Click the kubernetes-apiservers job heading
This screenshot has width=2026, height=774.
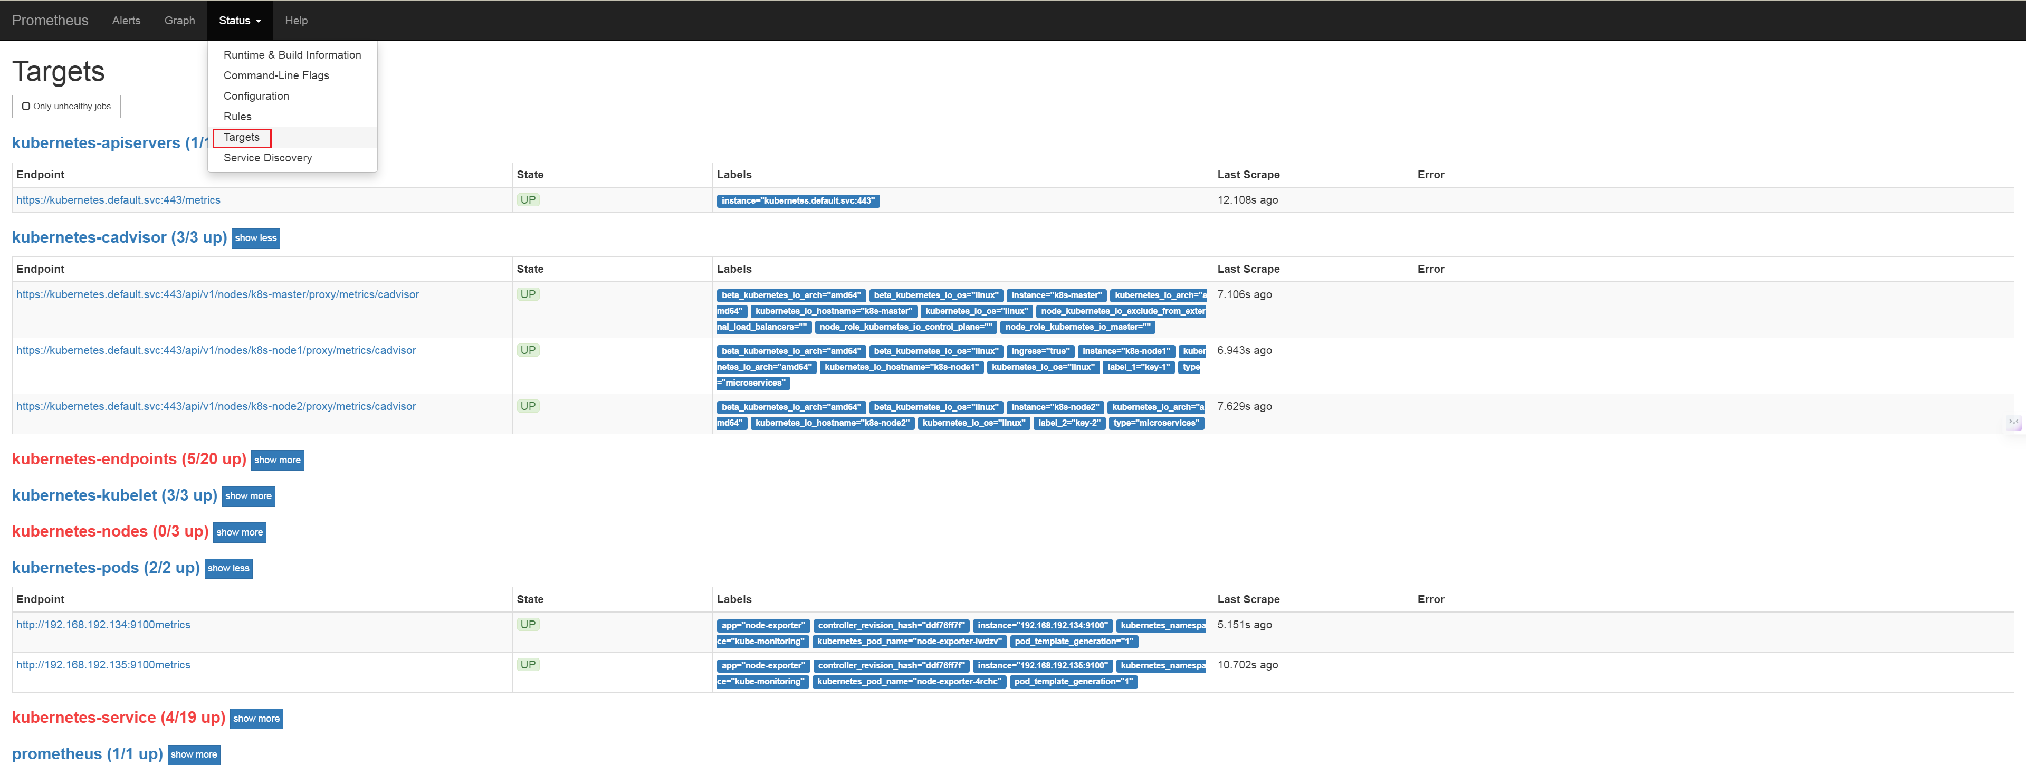click(96, 142)
